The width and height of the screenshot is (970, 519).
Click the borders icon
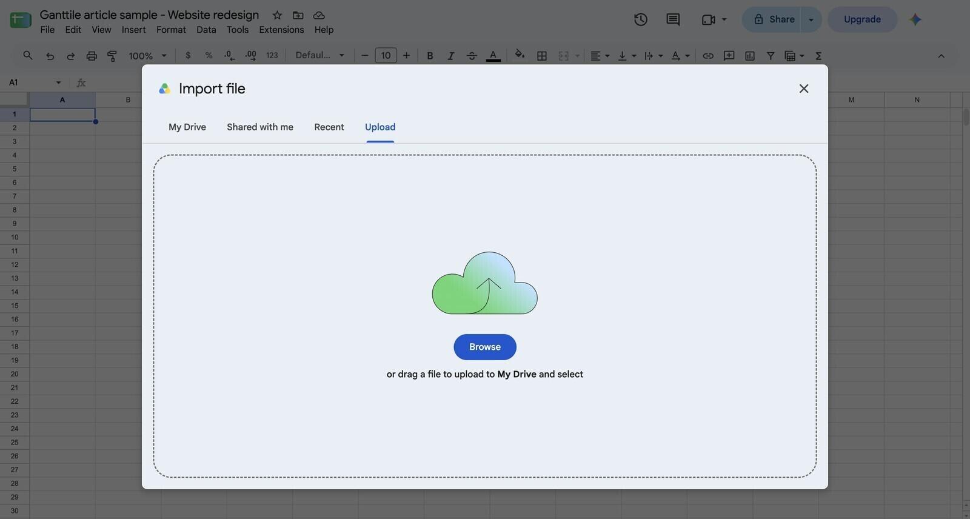click(x=542, y=56)
